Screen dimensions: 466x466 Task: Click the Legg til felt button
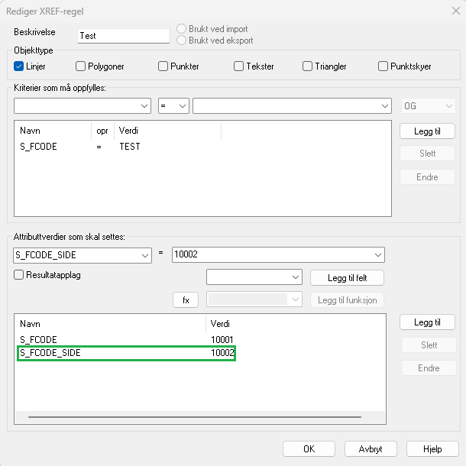coord(347,277)
